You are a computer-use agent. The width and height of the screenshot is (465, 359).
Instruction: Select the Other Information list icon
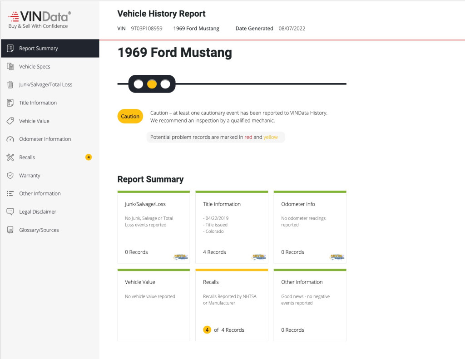pyautogui.click(x=10, y=193)
